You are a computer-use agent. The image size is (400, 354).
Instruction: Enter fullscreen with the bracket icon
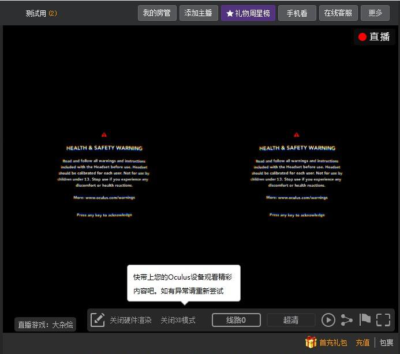383,320
